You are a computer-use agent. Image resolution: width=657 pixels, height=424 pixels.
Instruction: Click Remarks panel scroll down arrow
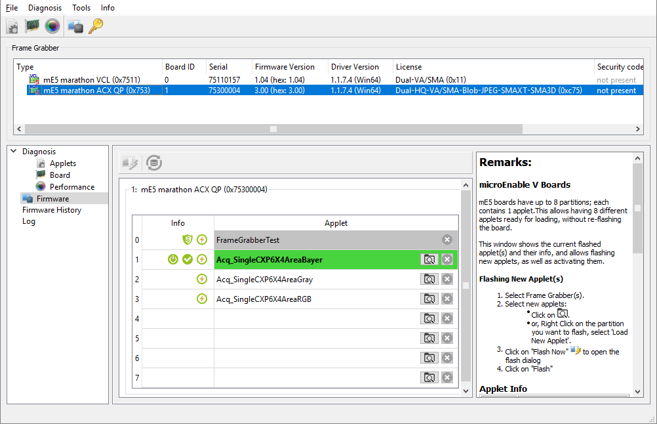click(637, 392)
